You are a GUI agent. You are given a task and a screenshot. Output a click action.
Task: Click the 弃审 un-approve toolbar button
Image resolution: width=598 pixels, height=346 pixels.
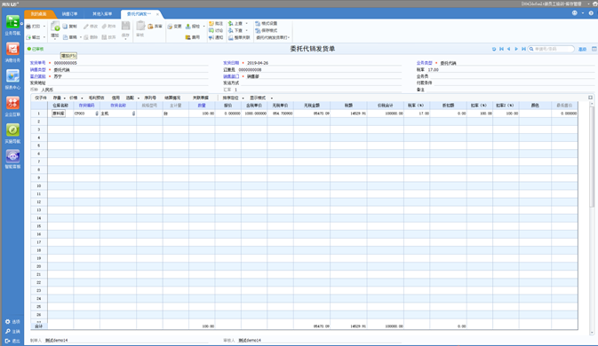point(155,27)
